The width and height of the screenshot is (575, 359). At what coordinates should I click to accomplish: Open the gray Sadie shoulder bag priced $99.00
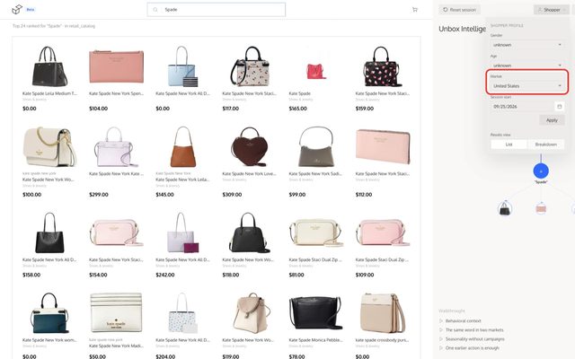(316, 146)
